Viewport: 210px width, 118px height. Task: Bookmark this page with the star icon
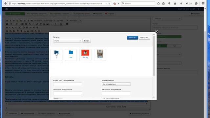158,4
